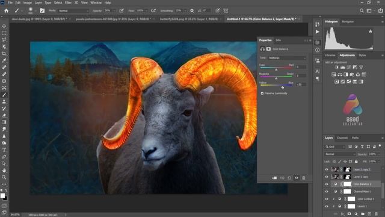The image size is (385, 217).
Task: Toggle layer filtering switch in Layers panel
Action: (x=380, y=146)
